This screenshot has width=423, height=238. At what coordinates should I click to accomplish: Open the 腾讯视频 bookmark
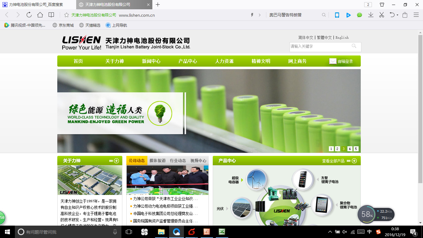click(x=24, y=25)
